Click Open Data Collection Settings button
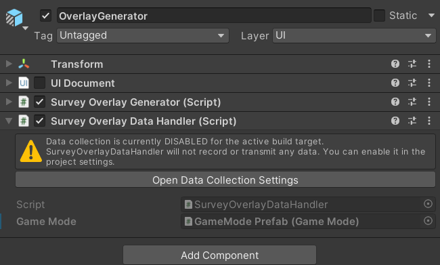This screenshot has height=265, width=440. (225, 180)
